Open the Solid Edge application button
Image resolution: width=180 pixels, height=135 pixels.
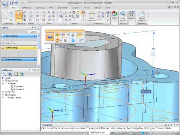(x=4, y=4)
